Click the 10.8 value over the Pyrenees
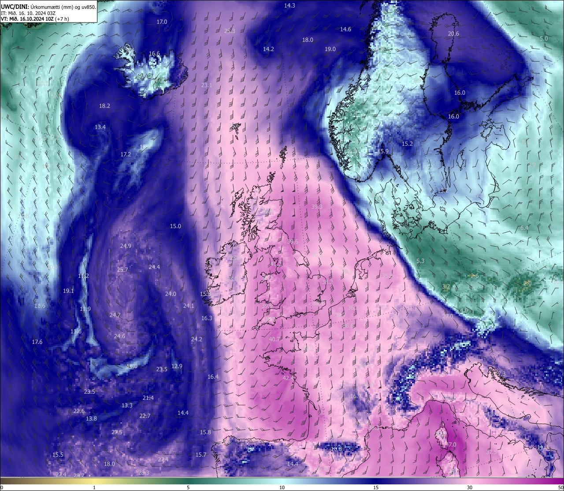The height and width of the screenshot is (491, 564). pos(336,449)
